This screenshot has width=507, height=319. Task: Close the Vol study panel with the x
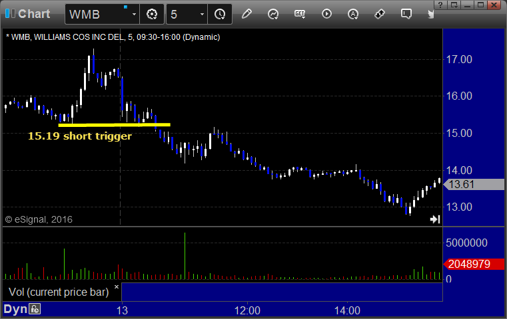pyautogui.click(x=117, y=286)
